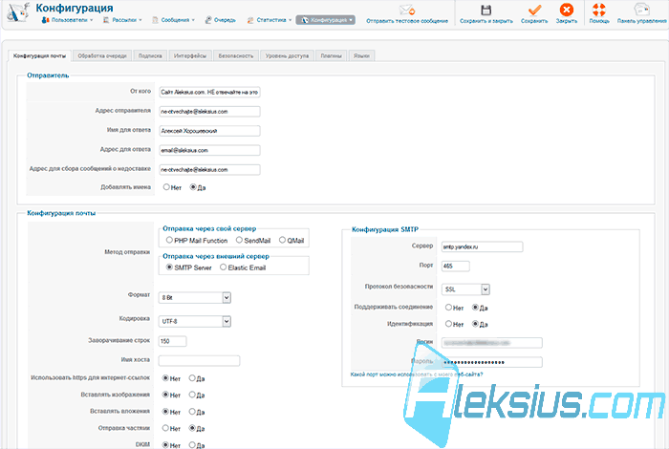This screenshot has height=449, width=669.
Task: Select Да for Вставлять изображения
Action: pos(192,395)
